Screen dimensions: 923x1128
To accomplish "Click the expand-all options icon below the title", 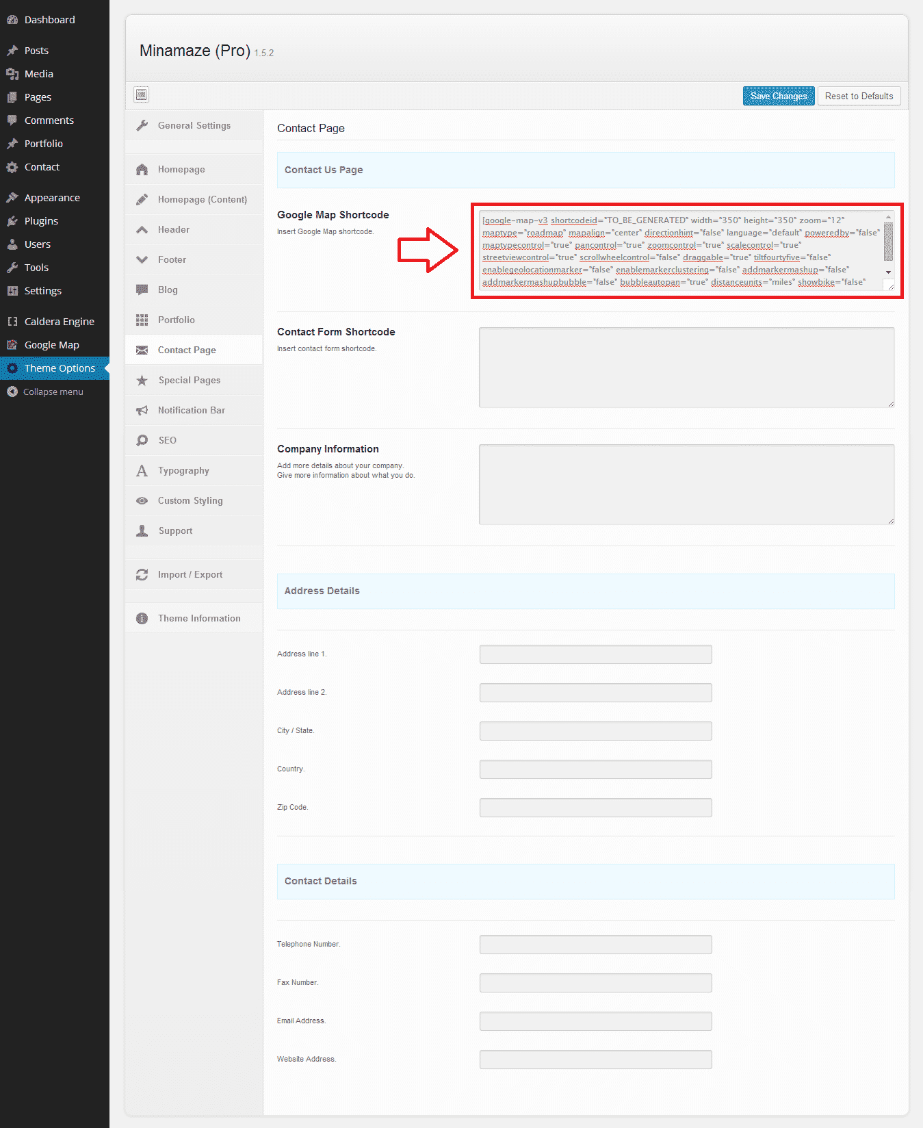I will [142, 94].
